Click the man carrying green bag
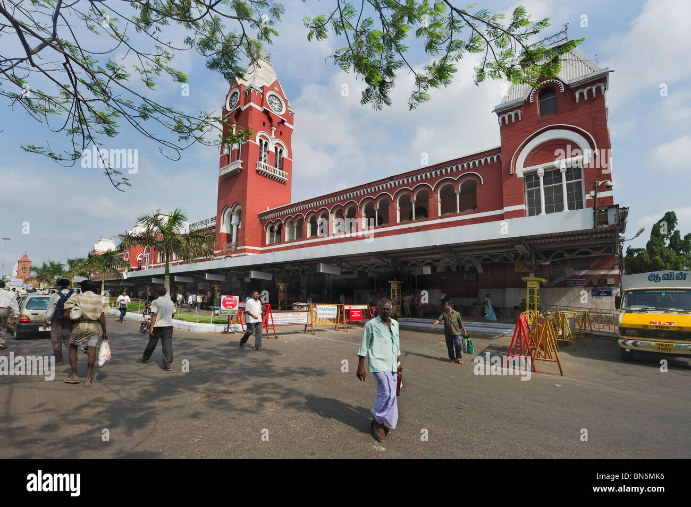 coord(452,332)
